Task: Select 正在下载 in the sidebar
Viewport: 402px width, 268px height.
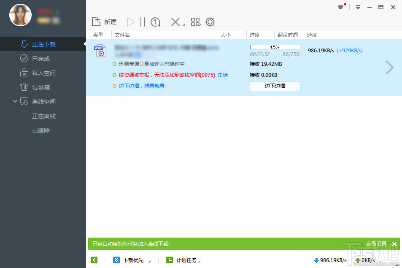Action: click(x=43, y=44)
